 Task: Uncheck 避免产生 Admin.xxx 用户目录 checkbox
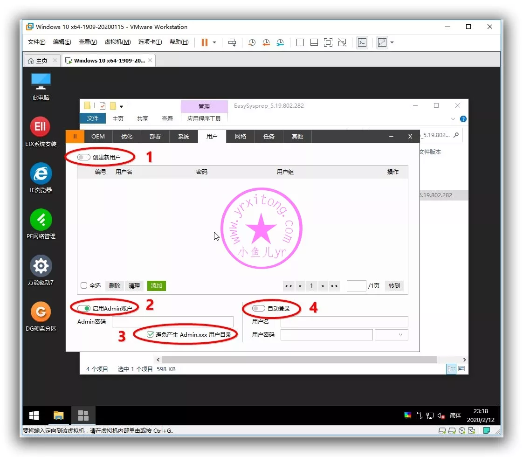150,334
